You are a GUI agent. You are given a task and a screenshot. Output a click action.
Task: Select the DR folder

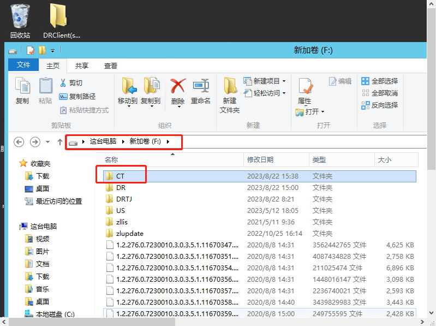point(259,188)
